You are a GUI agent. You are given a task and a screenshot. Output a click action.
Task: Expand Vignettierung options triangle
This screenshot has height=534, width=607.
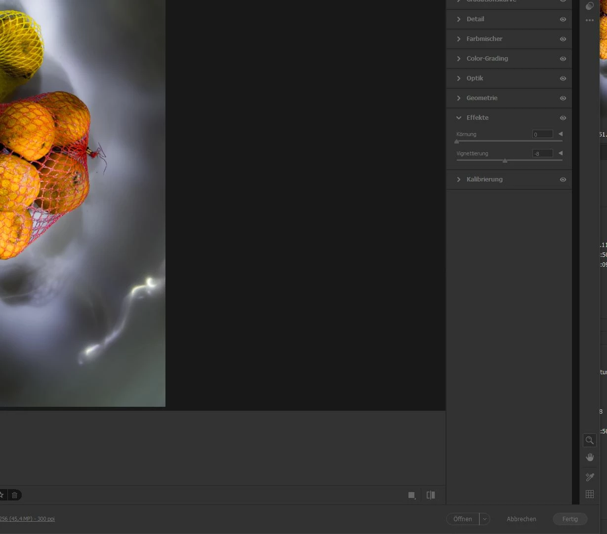[x=561, y=153]
